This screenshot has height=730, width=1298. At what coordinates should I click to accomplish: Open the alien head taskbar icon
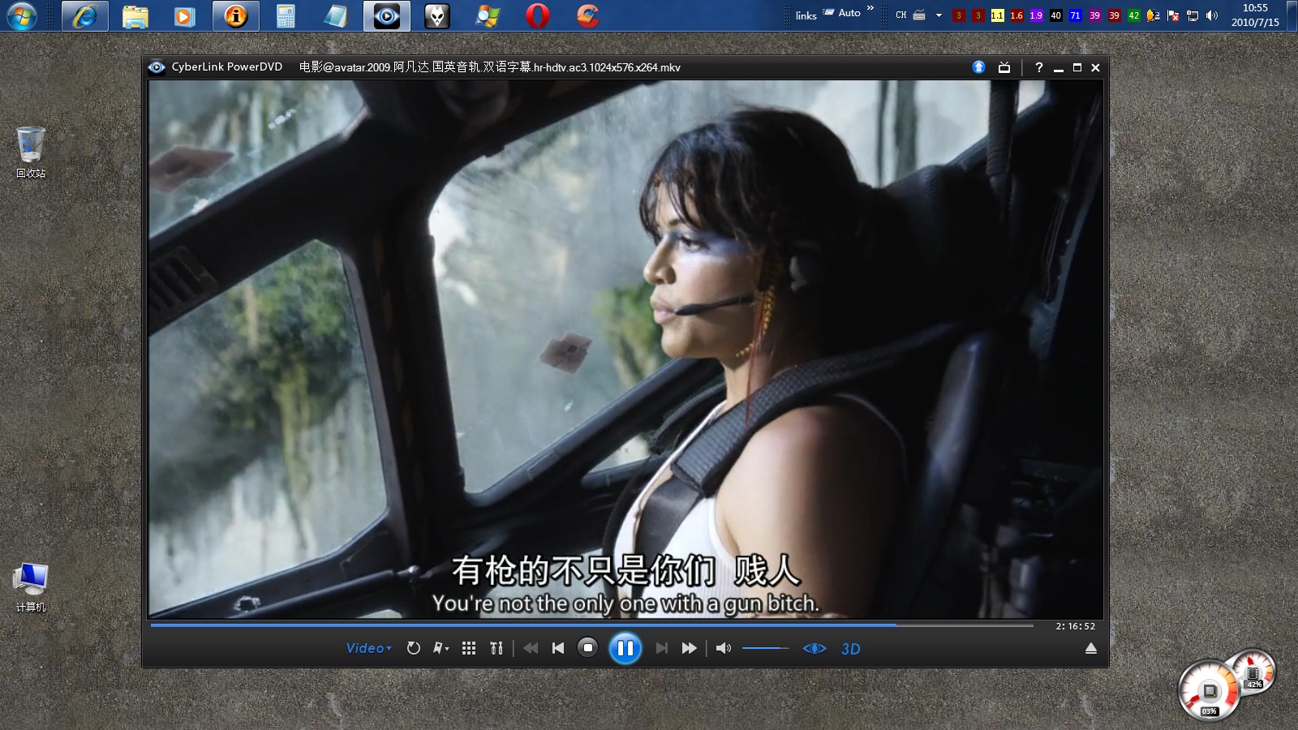[x=437, y=16]
